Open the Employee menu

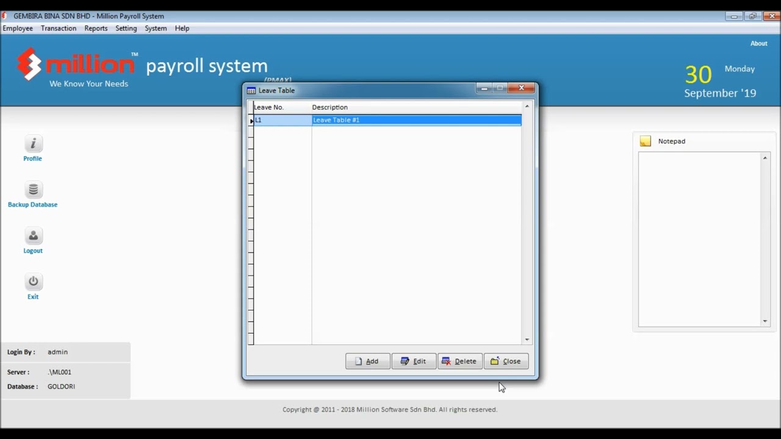click(18, 28)
